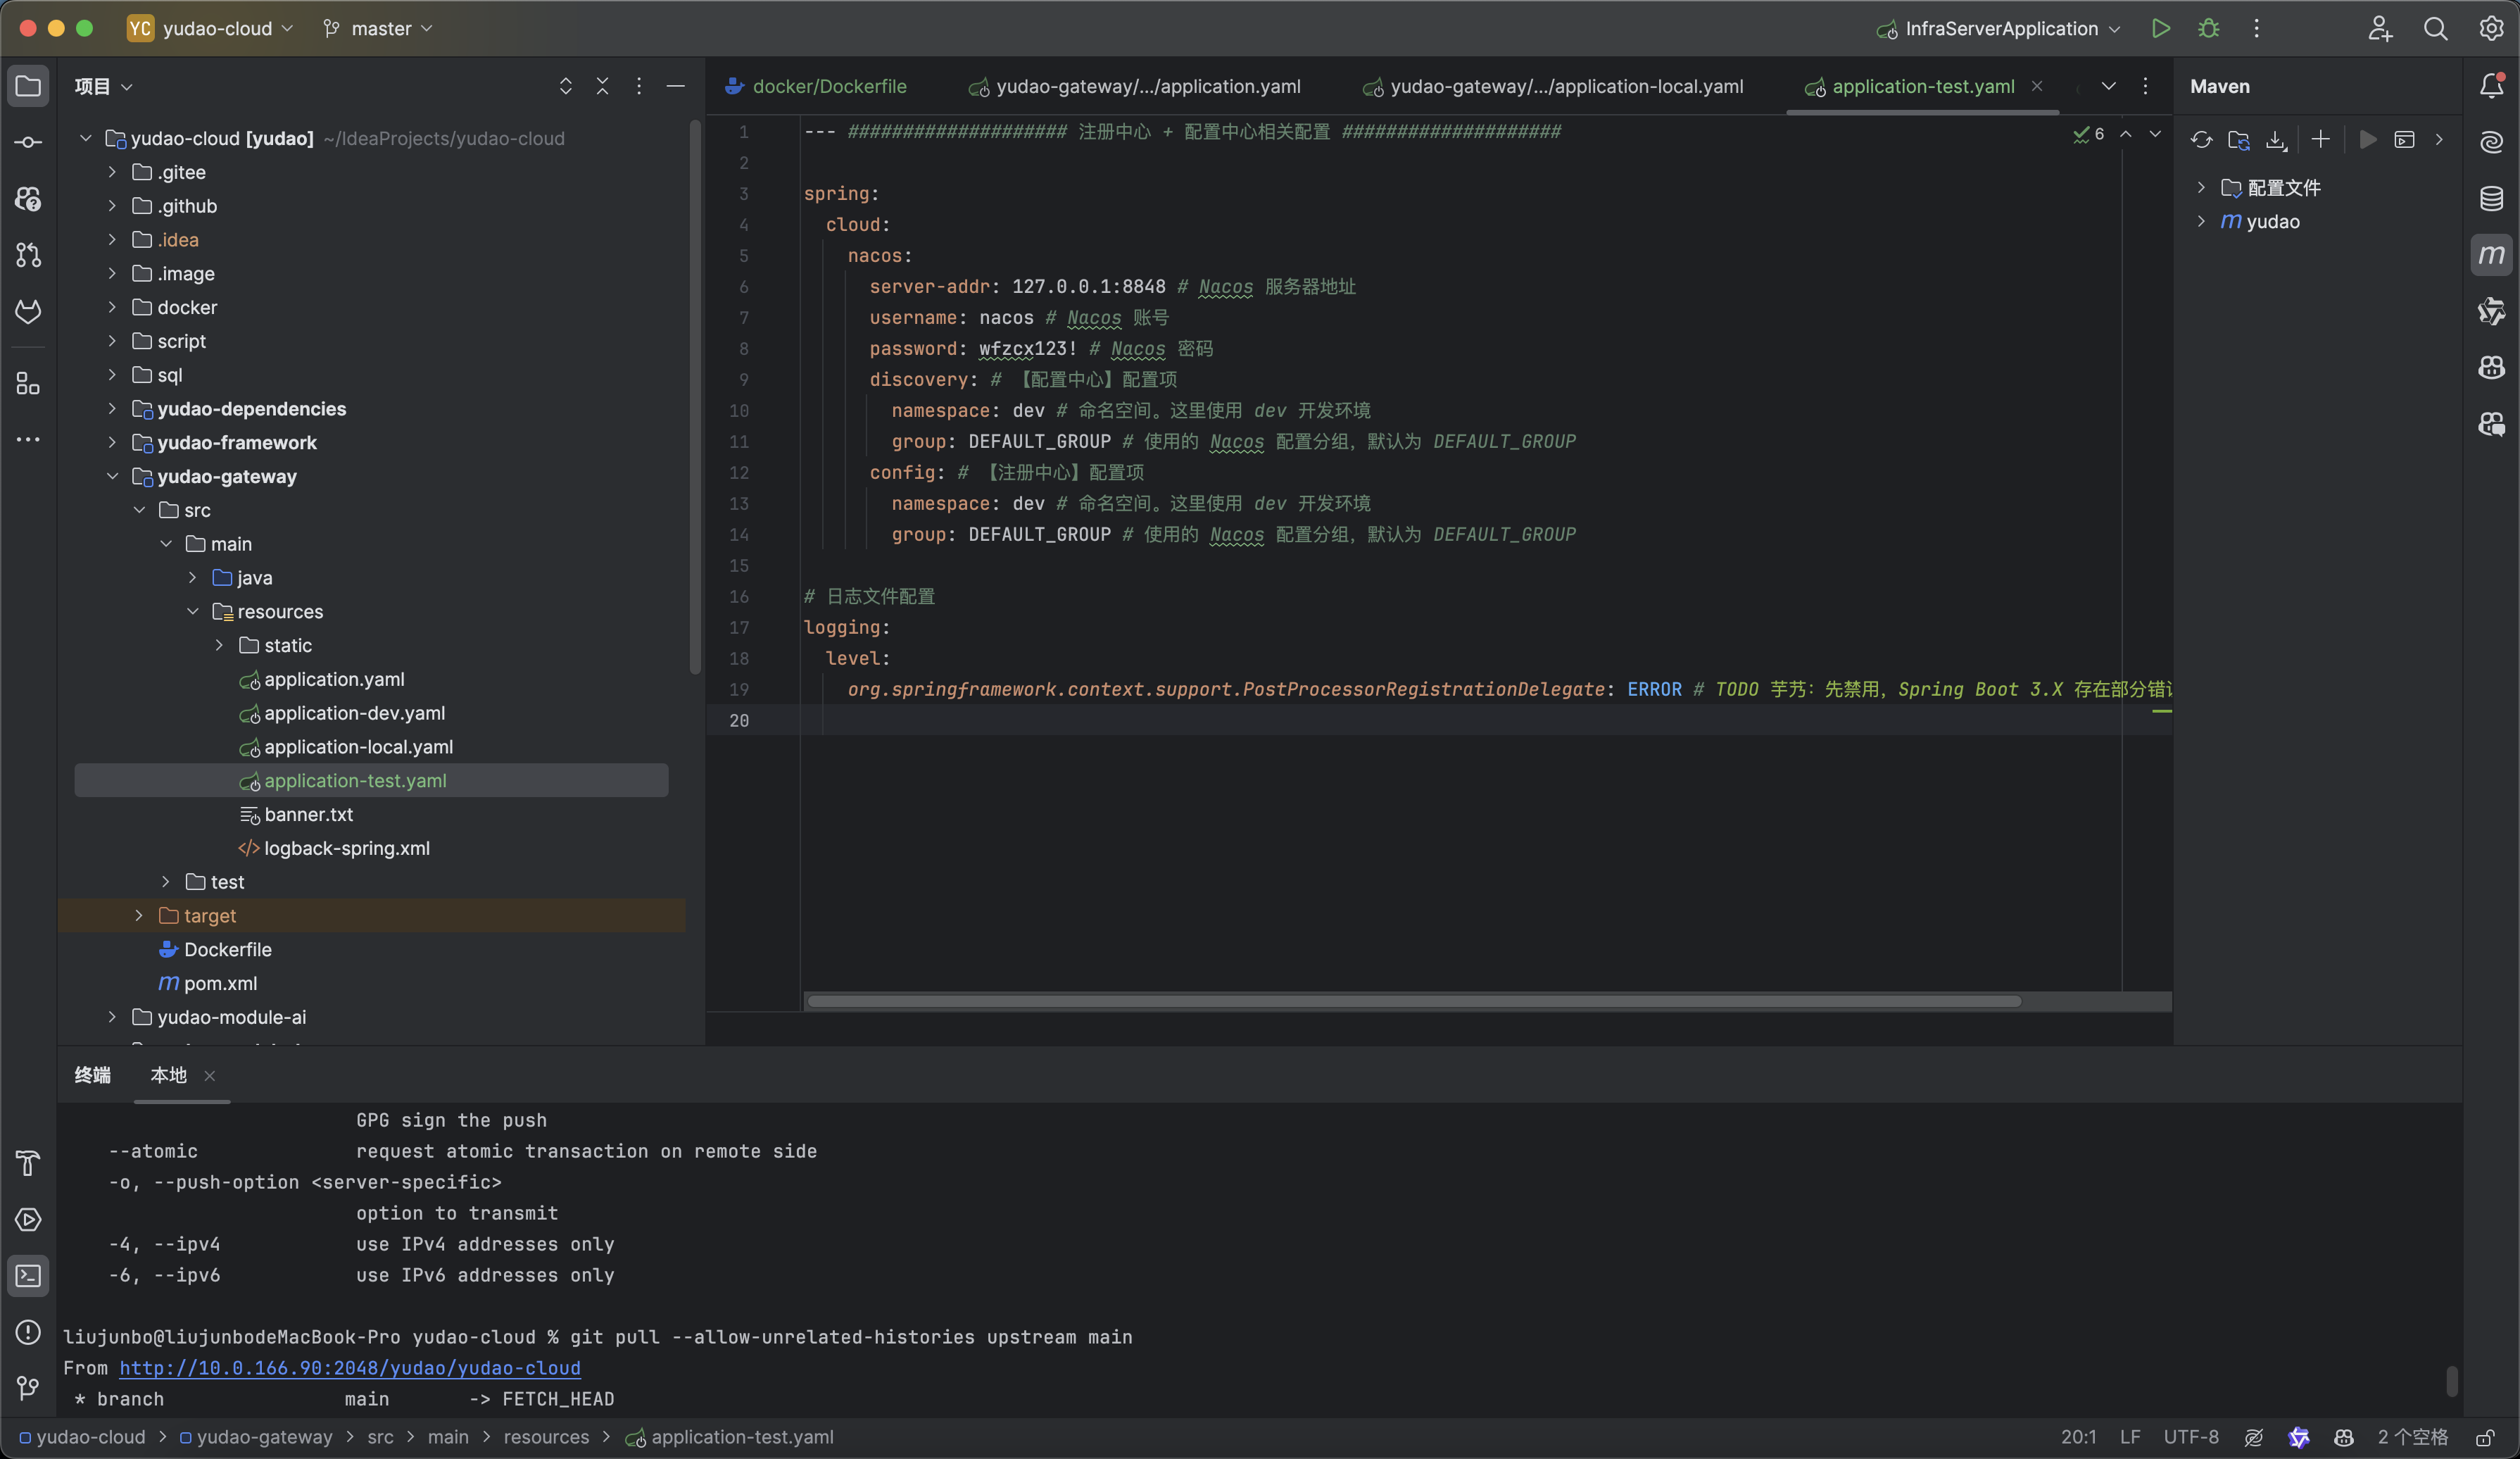Run Maven build play icon
Image resolution: width=2520 pixels, height=1459 pixels.
coord(2367,140)
